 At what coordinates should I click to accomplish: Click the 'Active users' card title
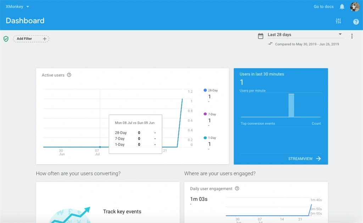tap(53, 75)
